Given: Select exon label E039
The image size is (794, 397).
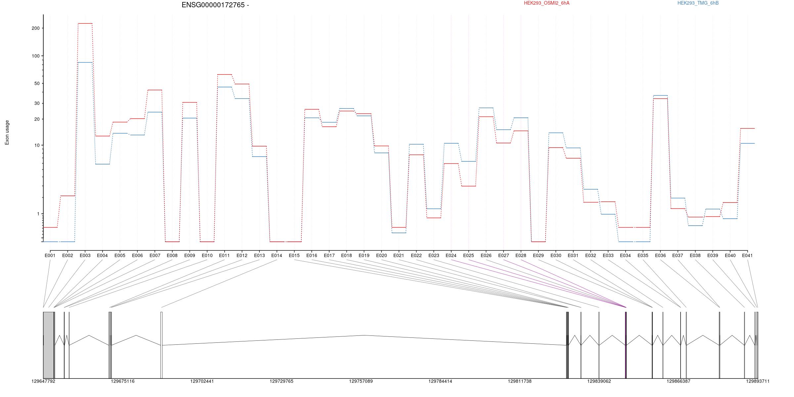Looking at the screenshot, I should pos(713,255).
